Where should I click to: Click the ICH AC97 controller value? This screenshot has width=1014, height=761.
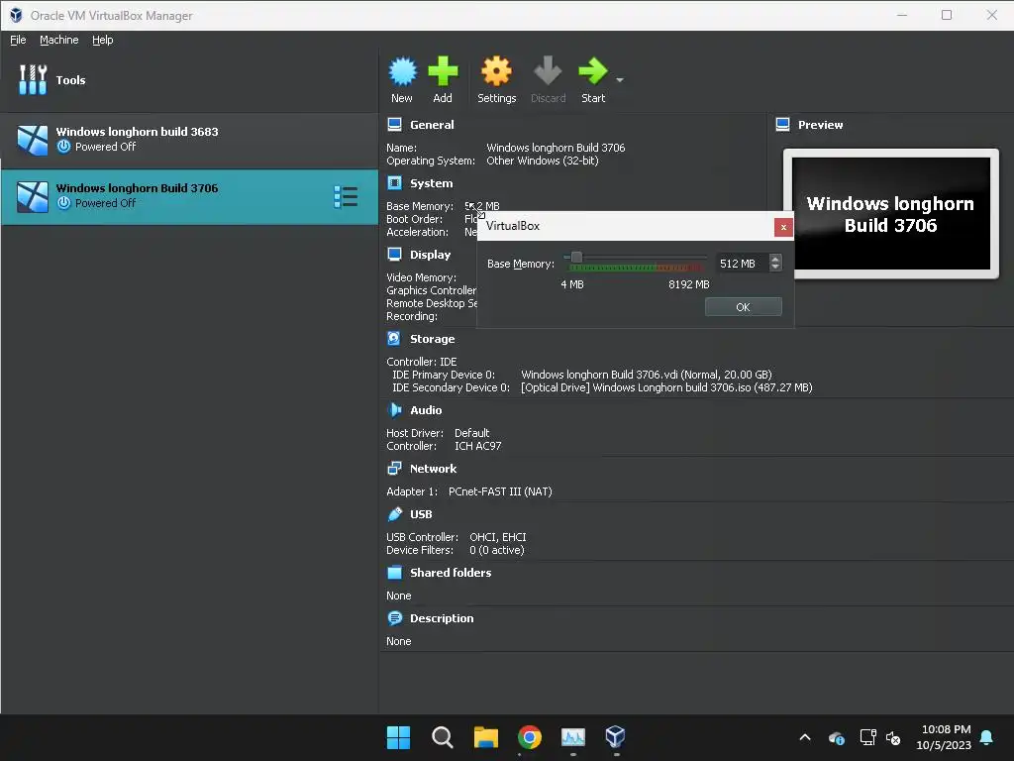pyautogui.click(x=477, y=446)
